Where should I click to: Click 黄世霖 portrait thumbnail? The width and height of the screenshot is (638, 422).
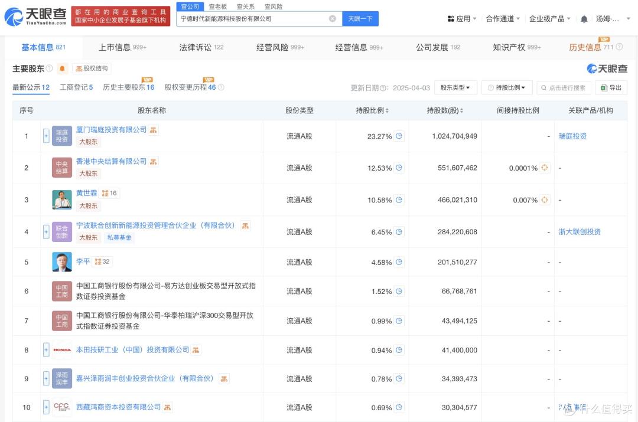pos(62,199)
